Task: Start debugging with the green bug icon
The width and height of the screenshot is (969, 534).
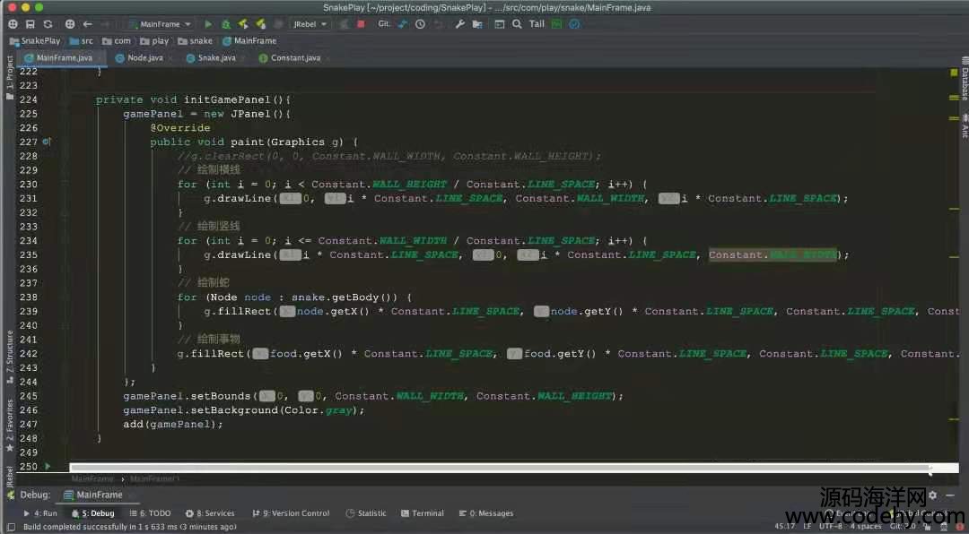Action: coord(226,24)
